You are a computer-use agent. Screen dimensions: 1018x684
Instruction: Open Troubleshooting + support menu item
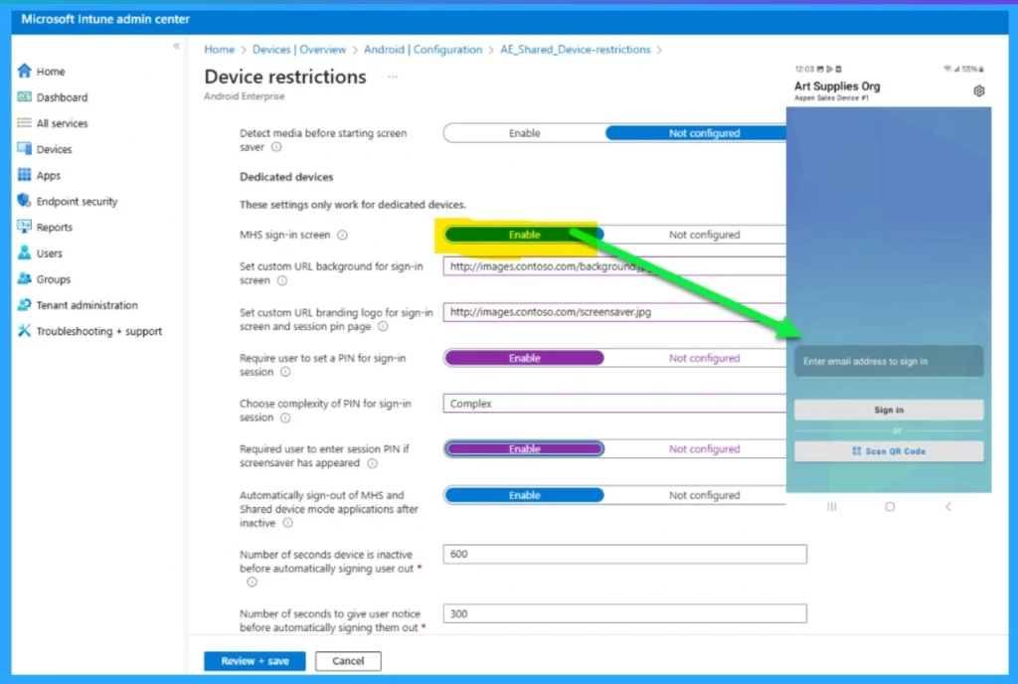pyautogui.click(x=99, y=331)
